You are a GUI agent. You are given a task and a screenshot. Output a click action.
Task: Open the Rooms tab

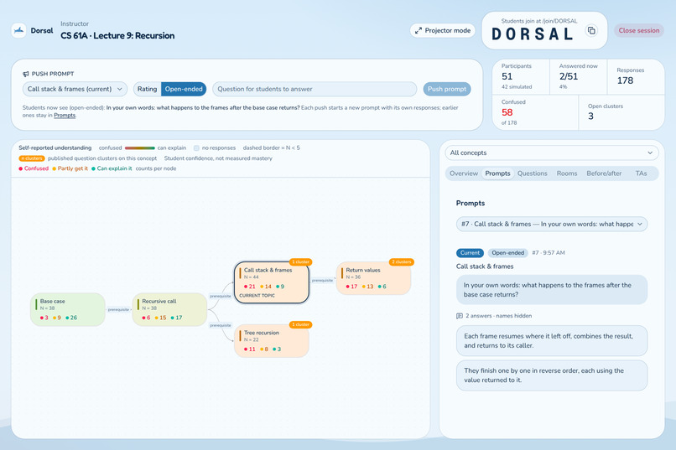coord(566,173)
